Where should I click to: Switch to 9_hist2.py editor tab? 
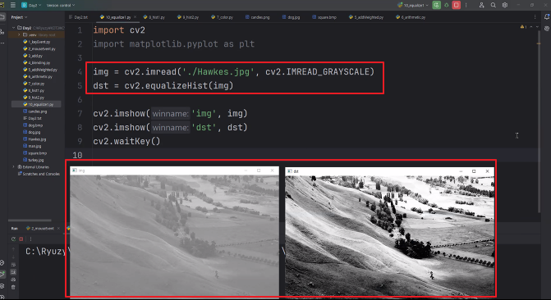[188, 17]
